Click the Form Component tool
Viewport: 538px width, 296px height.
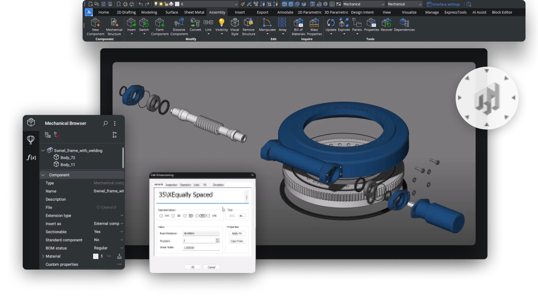click(x=160, y=26)
